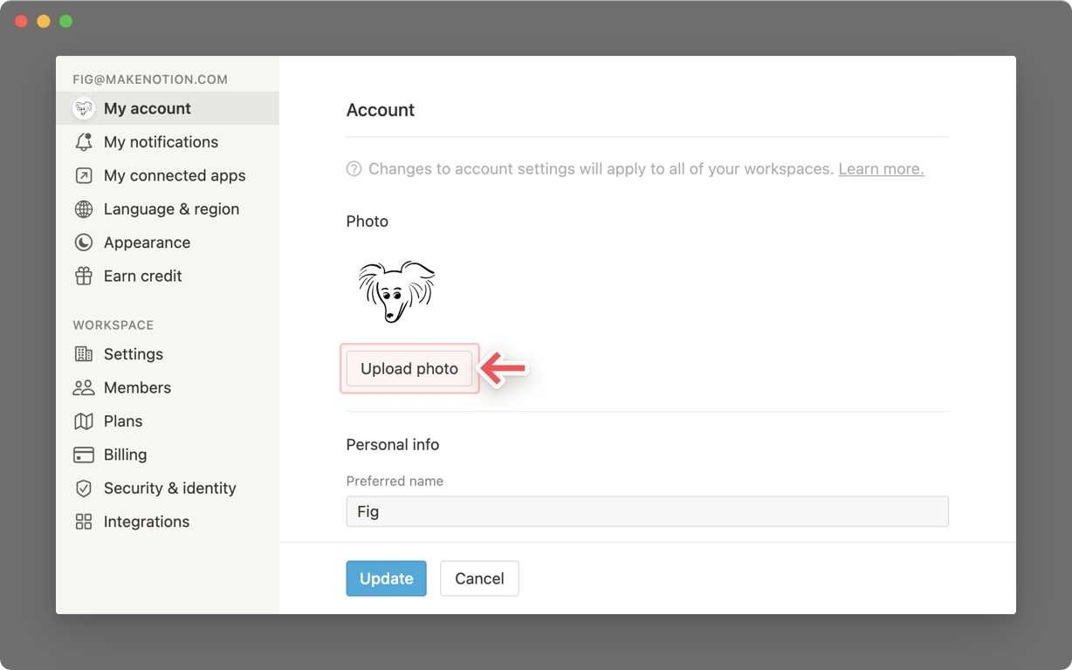The height and width of the screenshot is (670, 1072).
Task: Click the grid icon for Integrations
Action: [84, 522]
